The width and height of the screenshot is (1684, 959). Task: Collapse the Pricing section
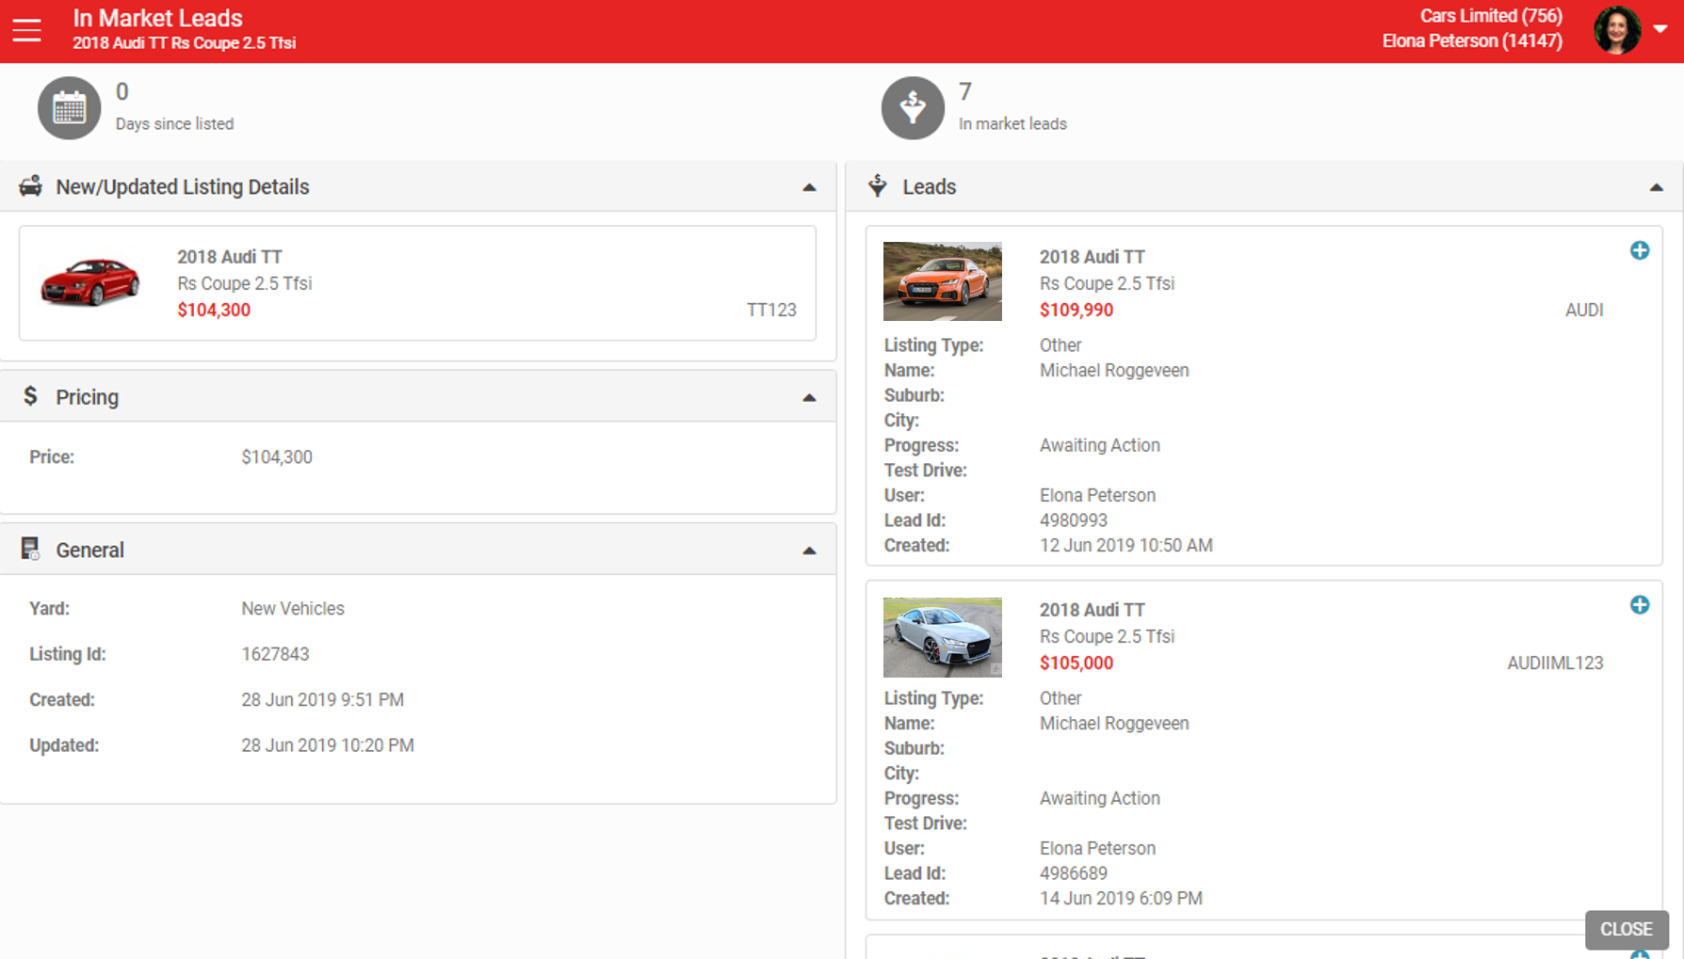click(809, 397)
